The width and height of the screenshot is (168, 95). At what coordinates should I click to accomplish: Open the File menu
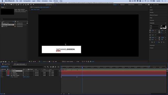click(x=17, y=1)
